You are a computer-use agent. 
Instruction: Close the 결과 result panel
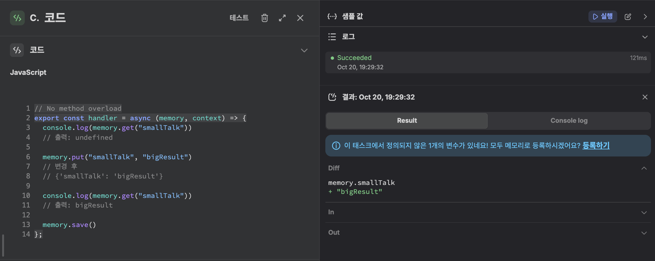(645, 97)
